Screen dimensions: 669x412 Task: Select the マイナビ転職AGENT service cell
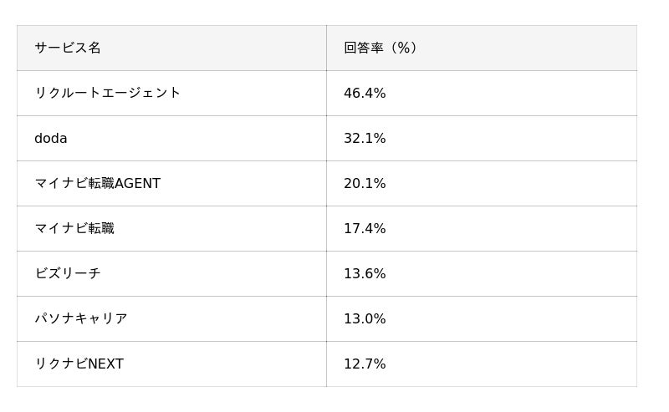pyautogui.click(x=97, y=183)
